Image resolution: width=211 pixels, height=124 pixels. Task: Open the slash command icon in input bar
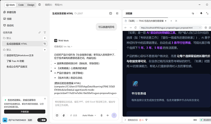[x=57, y=115]
